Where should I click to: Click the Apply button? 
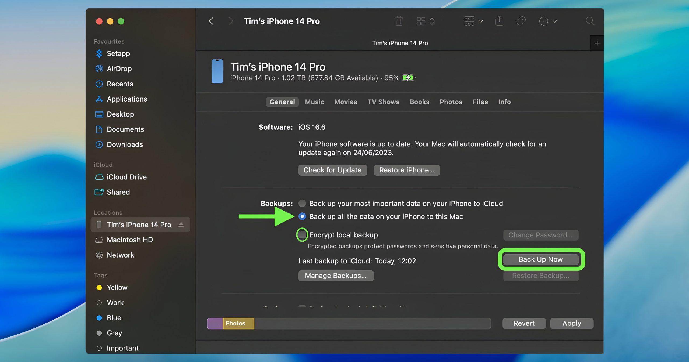(x=572, y=323)
